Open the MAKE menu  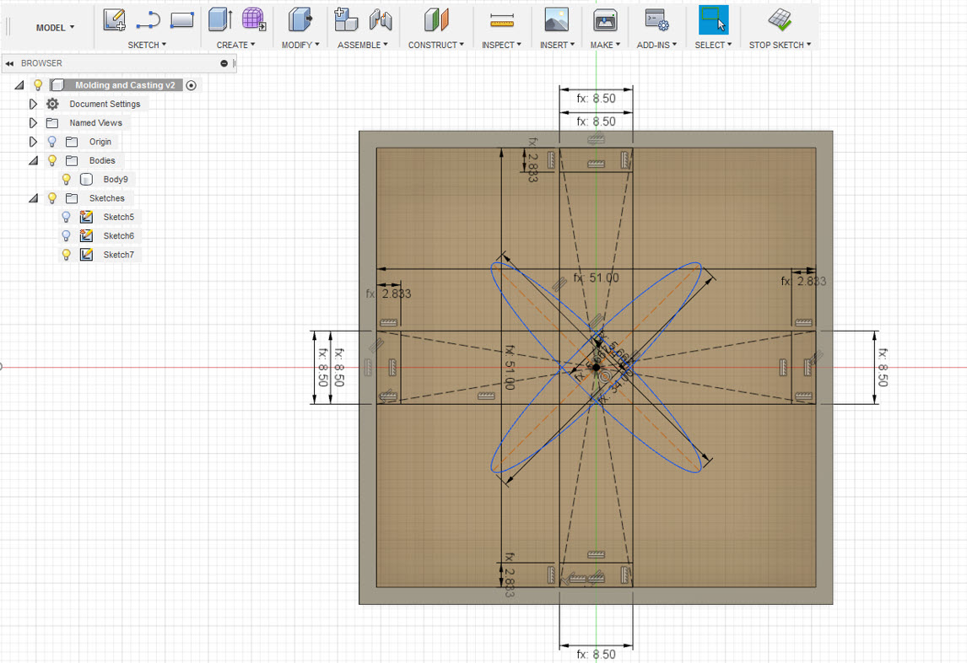605,45
